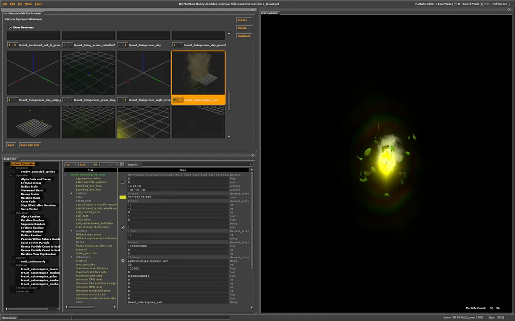Close the properties panel with its X
Image resolution: width=515 pixels, height=321 pixels.
252,155
